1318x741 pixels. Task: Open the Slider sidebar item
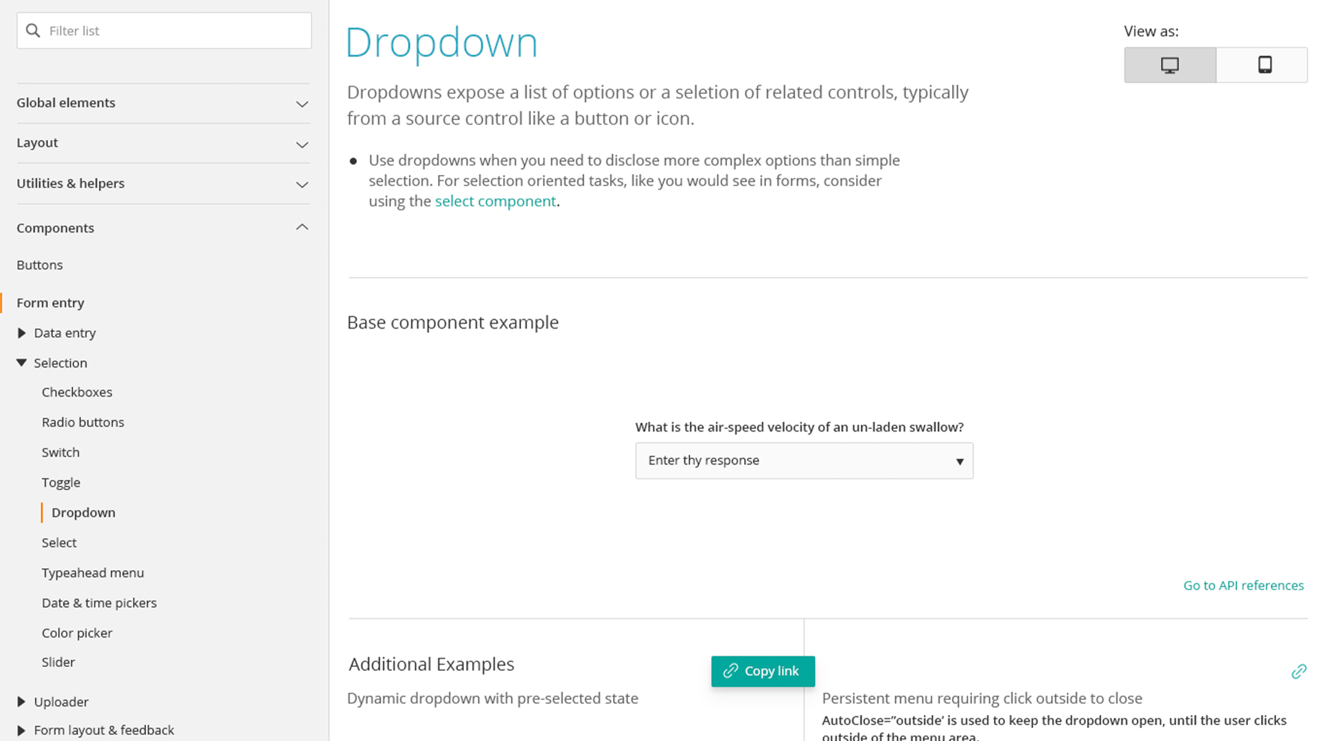click(x=58, y=663)
